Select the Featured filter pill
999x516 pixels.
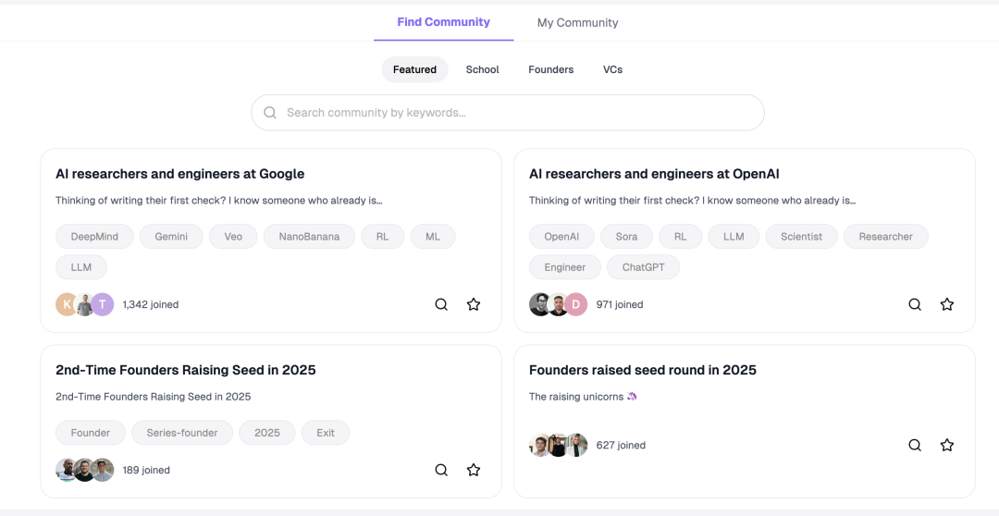(x=414, y=69)
